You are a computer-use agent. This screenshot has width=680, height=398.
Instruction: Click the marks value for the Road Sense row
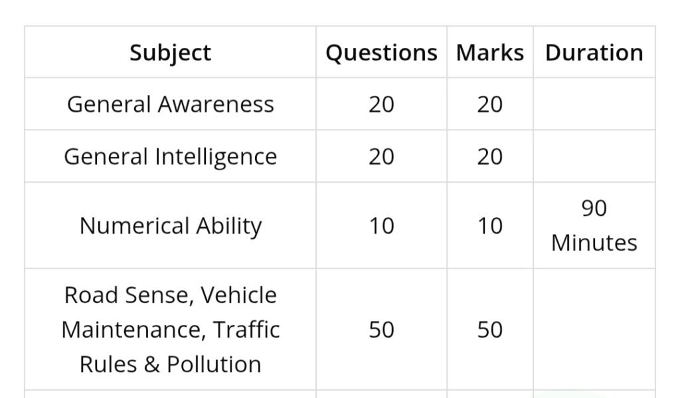pos(489,330)
